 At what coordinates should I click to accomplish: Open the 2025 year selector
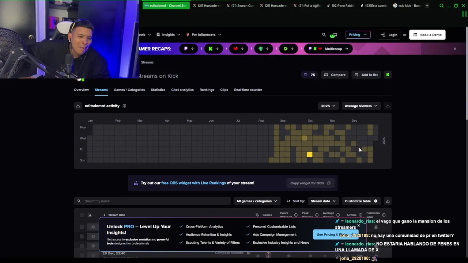pyautogui.click(x=328, y=106)
